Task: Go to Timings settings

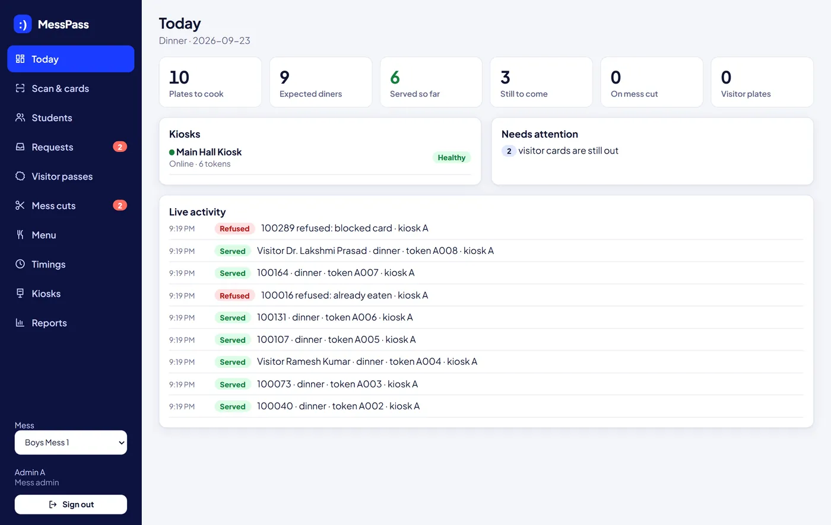Action: coord(71,264)
